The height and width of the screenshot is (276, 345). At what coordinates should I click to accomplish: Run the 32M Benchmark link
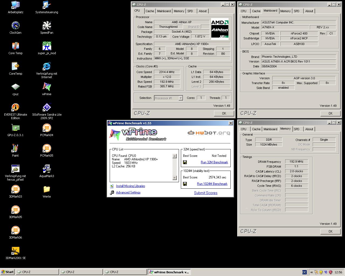(x=214, y=162)
